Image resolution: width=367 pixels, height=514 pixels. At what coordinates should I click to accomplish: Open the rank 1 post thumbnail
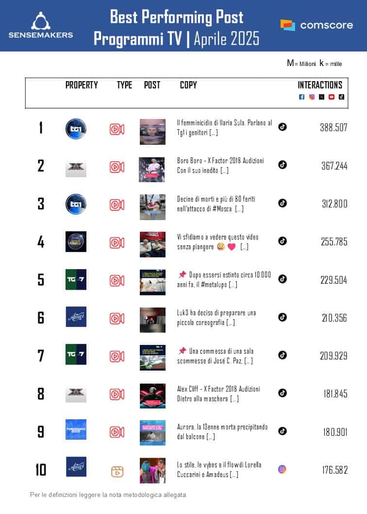point(152,131)
